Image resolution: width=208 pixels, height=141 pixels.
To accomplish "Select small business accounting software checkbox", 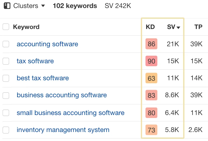I will point(6,113).
